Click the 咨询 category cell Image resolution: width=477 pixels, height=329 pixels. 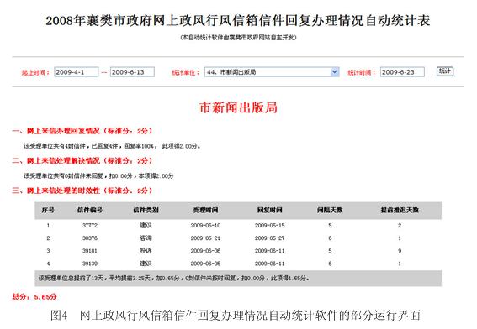146,238
